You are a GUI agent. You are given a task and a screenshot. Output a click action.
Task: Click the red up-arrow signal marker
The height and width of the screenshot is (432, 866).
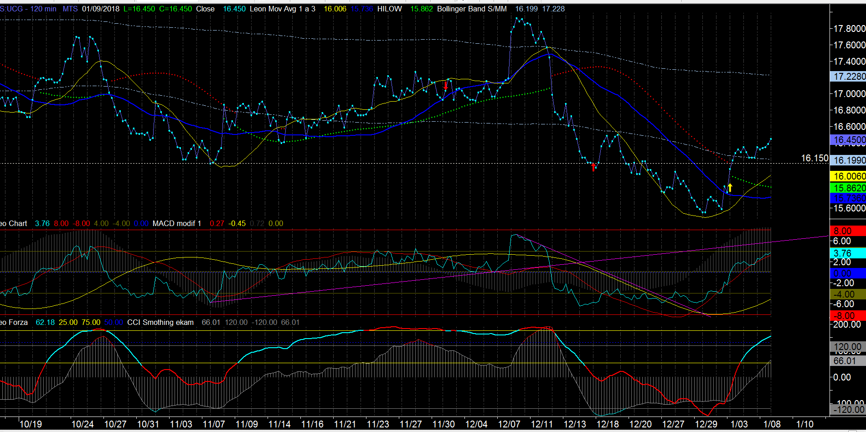coord(593,167)
